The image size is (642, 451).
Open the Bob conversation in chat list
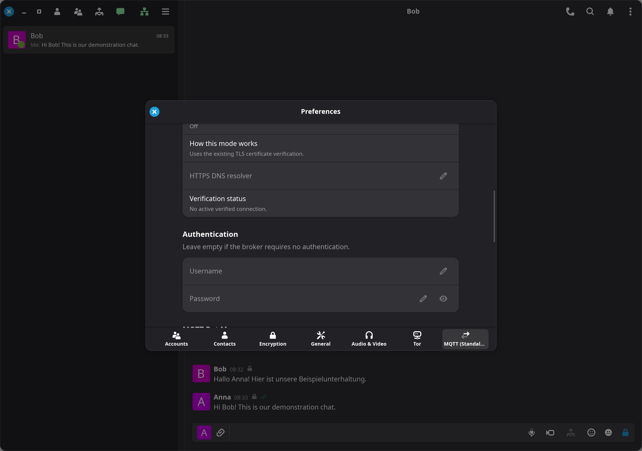(x=89, y=40)
